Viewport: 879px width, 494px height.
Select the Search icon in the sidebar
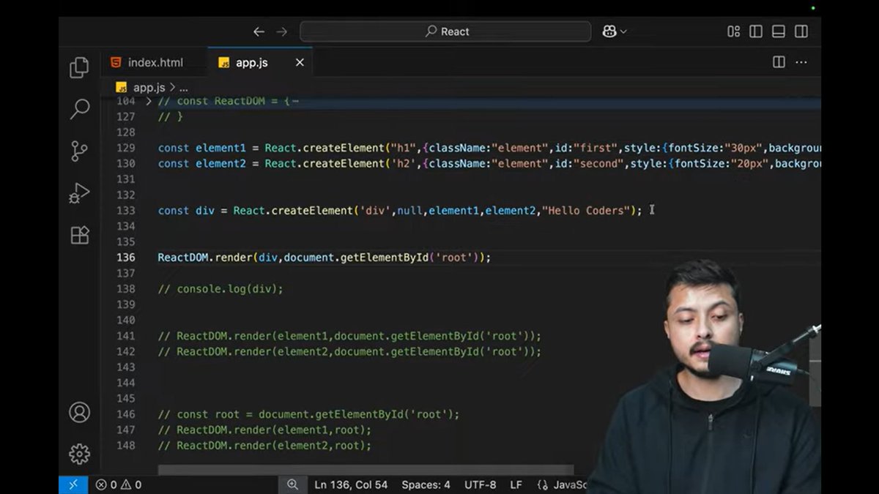pyautogui.click(x=79, y=108)
